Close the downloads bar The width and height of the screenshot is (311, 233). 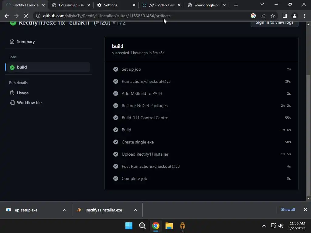point(306,210)
